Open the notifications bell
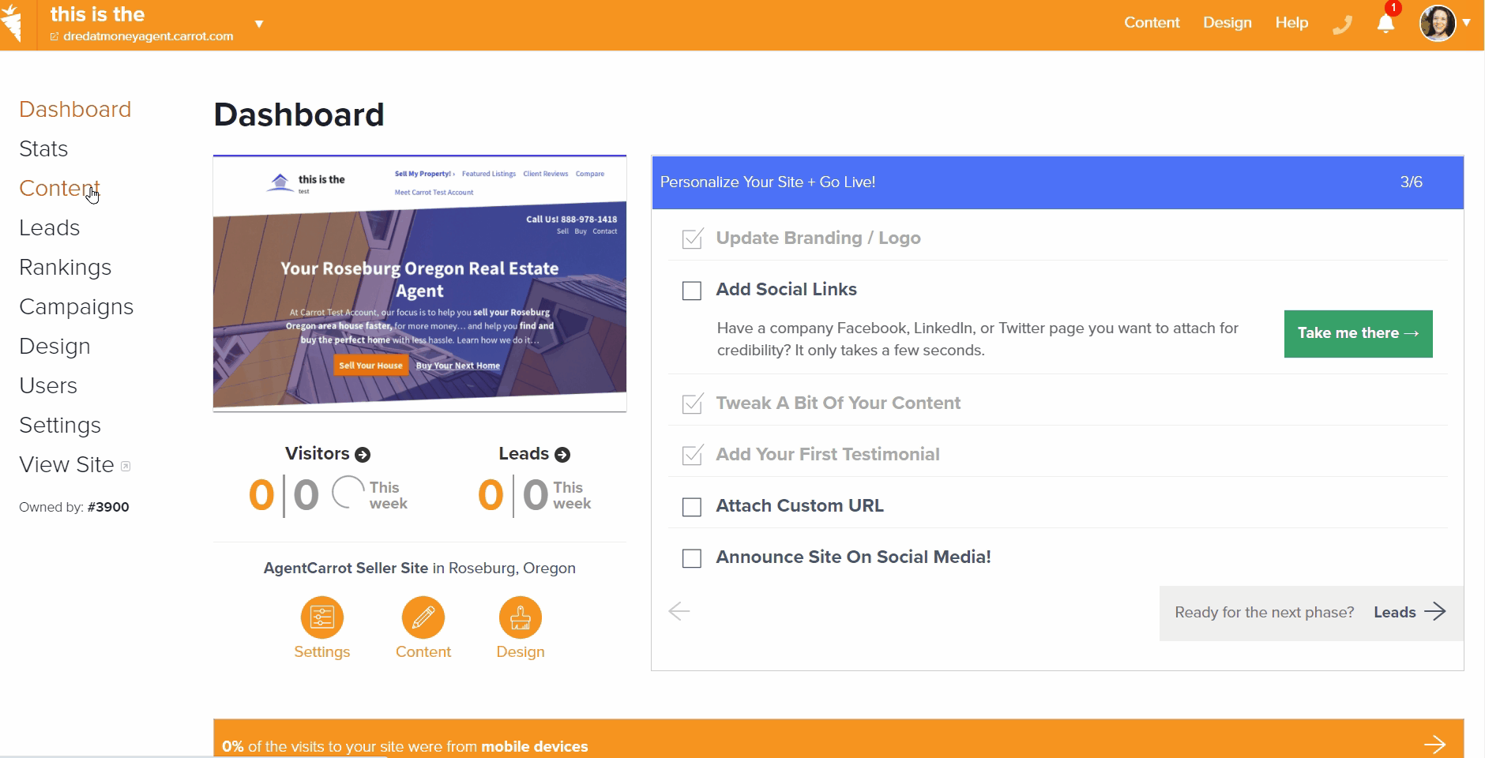The image size is (1485, 758). tap(1385, 24)
